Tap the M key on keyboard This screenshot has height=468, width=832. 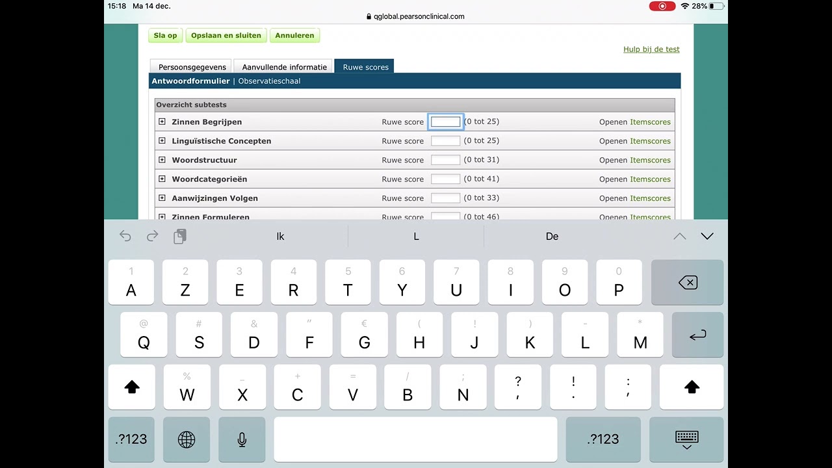[640, 335]
